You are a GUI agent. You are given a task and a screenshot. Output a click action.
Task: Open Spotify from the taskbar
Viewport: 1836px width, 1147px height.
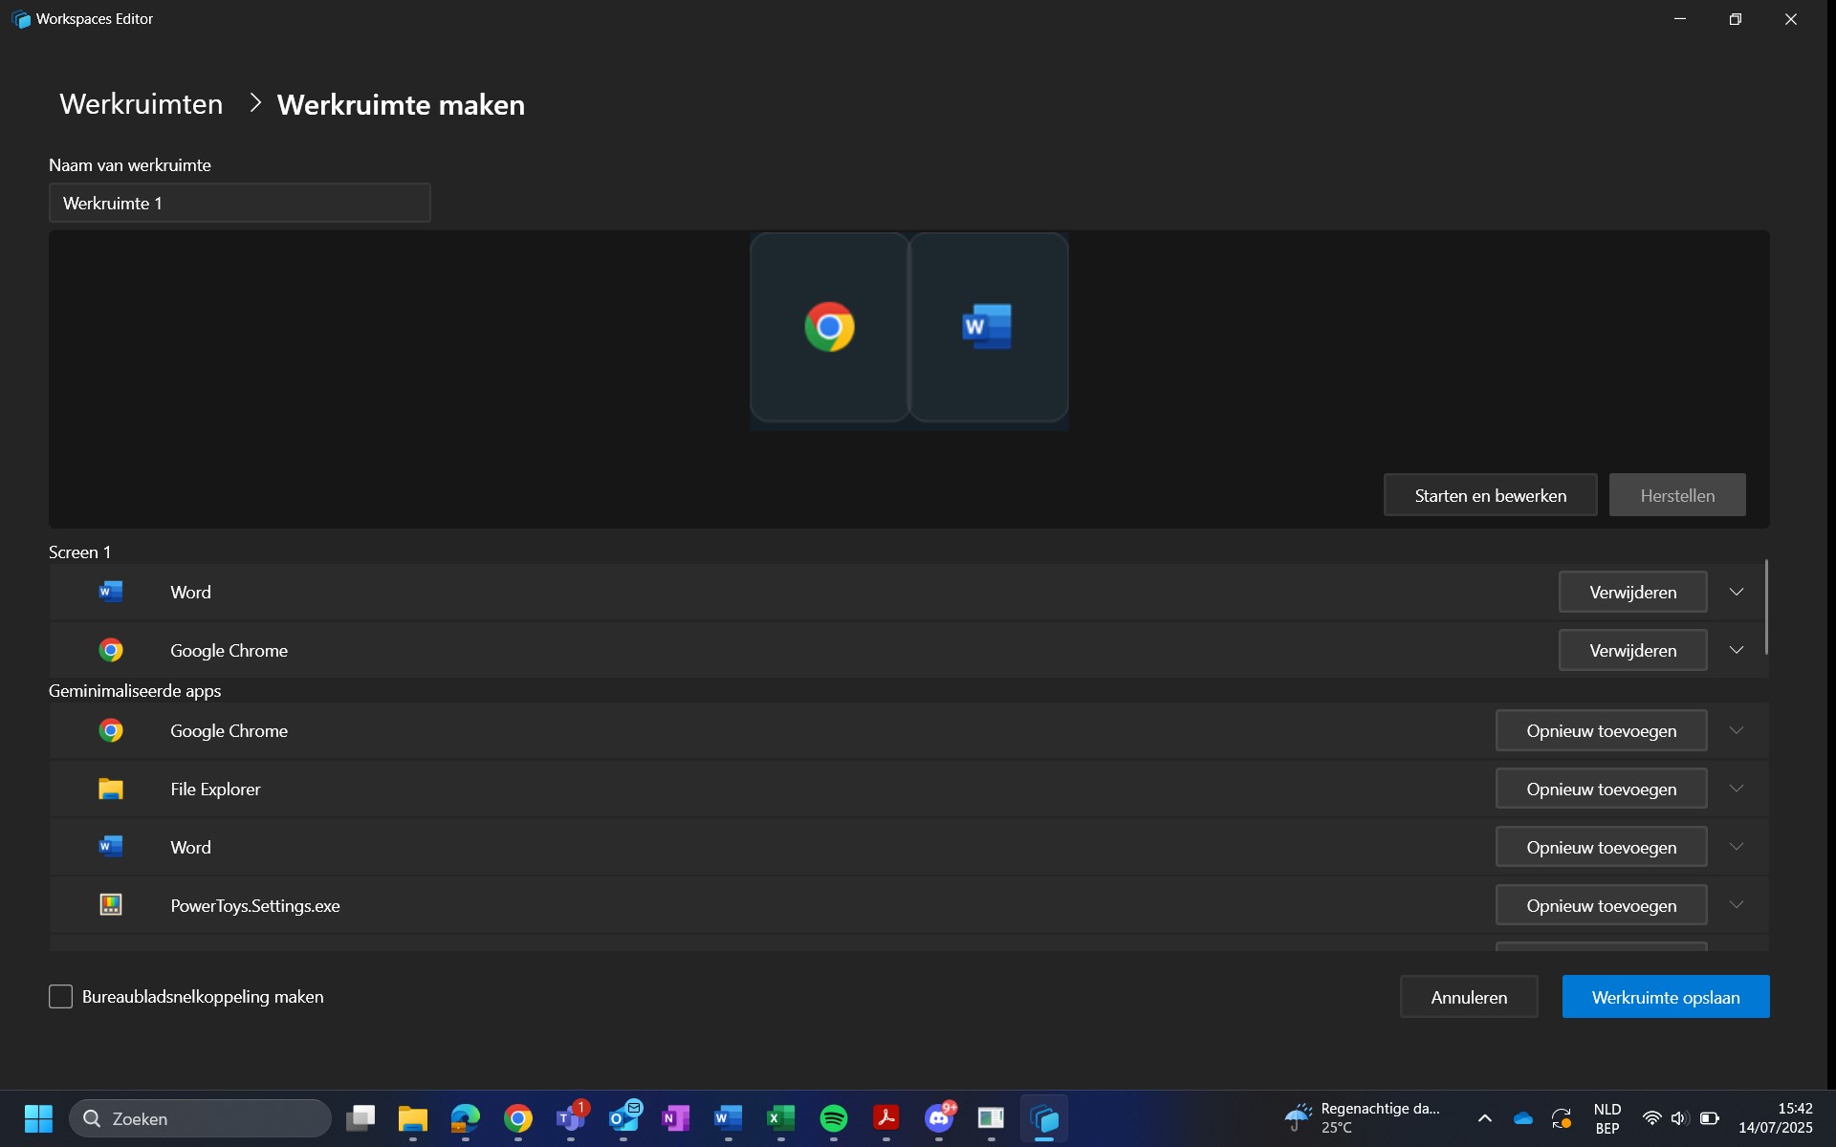(x=834, y=1118)
